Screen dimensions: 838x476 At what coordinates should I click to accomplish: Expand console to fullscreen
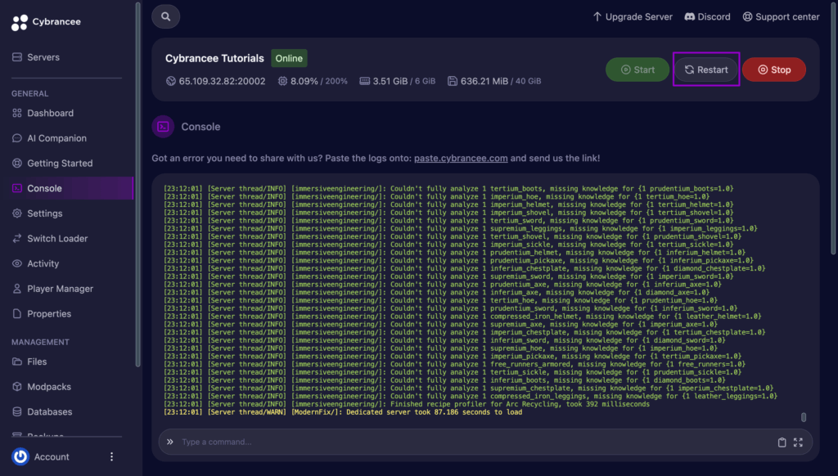pos(799,442)
